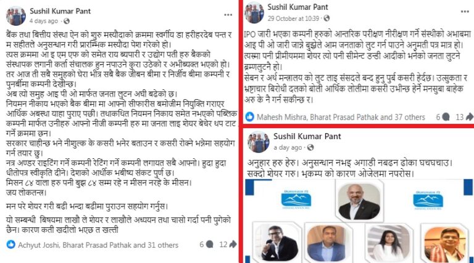
Task: Open the three-dots menu on the left post
Action: pos(228,15)
